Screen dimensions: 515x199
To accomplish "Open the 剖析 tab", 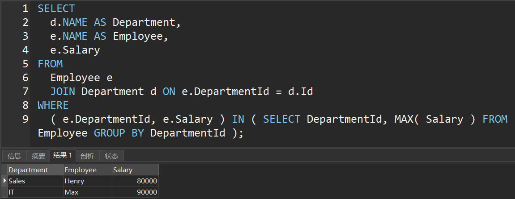I will [87, 156].
